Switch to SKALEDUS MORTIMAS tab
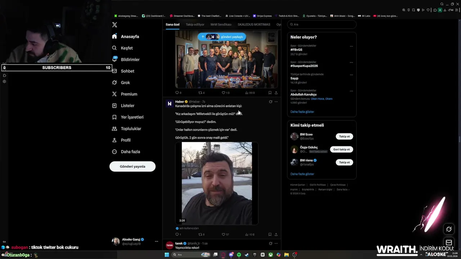Image resolution: width=461 pixels, height=259 pixels. (254, 24)
